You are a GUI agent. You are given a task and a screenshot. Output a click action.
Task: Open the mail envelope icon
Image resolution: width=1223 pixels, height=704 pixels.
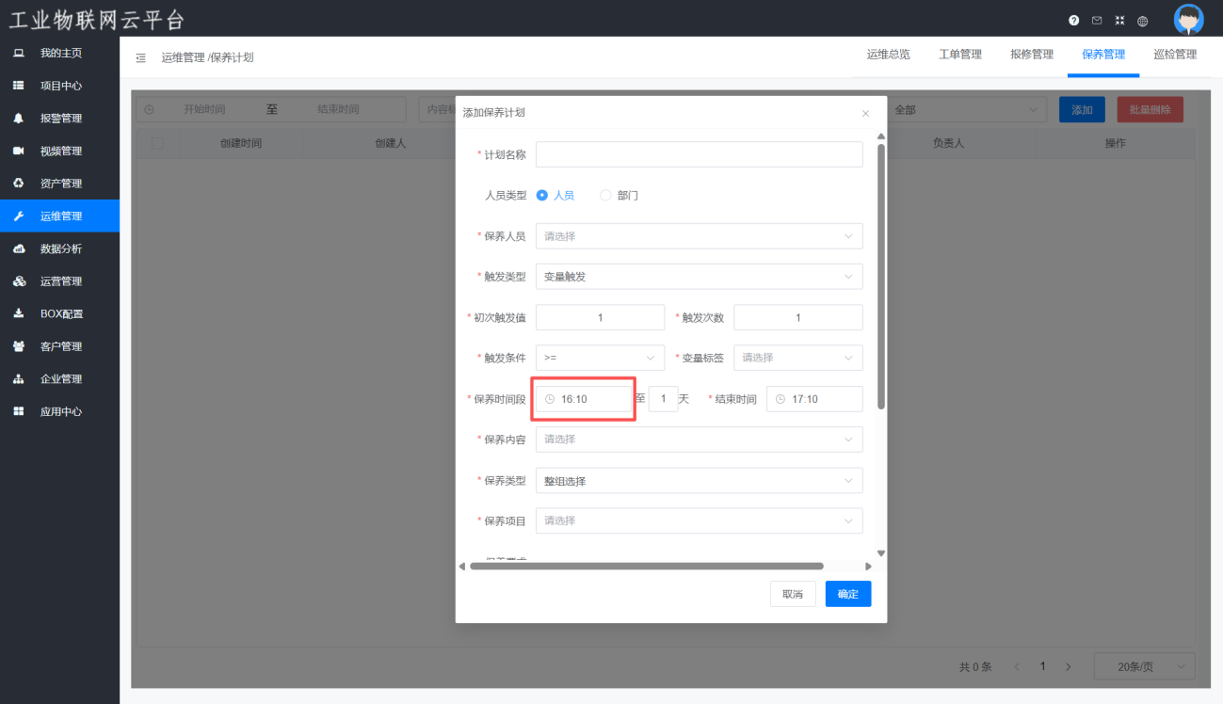pyautogui.click(x=1097, y=20)
